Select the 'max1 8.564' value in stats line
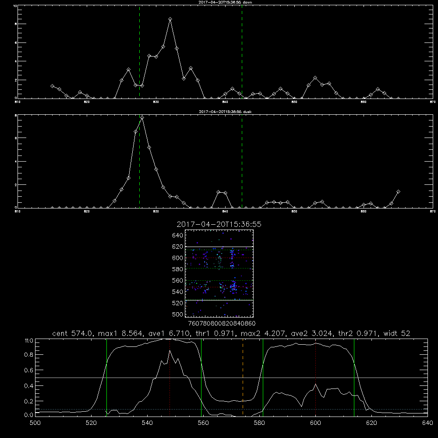Image resolution: width=438 pixels, height=438 pixels. (x=121, y=333)
